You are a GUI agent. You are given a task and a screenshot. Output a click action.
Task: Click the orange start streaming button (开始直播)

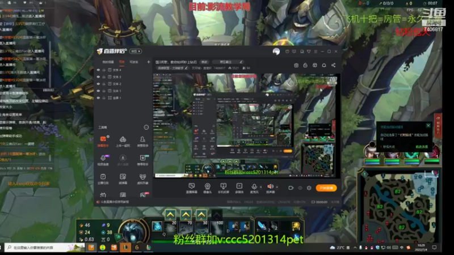326,188
